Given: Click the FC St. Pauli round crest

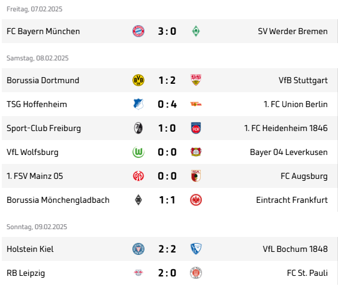Looking at the screenshot, I should click(196, 273).
